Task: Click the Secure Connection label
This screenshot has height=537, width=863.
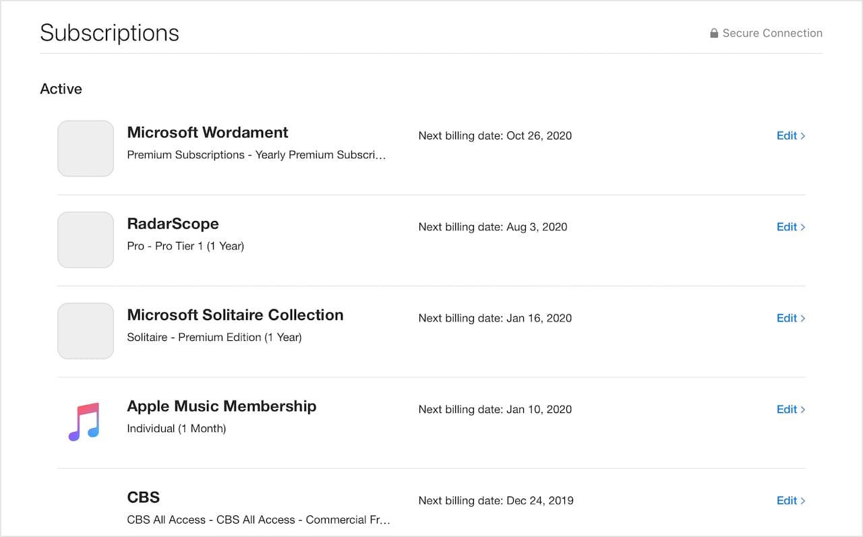Action: (x=772, y=33)
